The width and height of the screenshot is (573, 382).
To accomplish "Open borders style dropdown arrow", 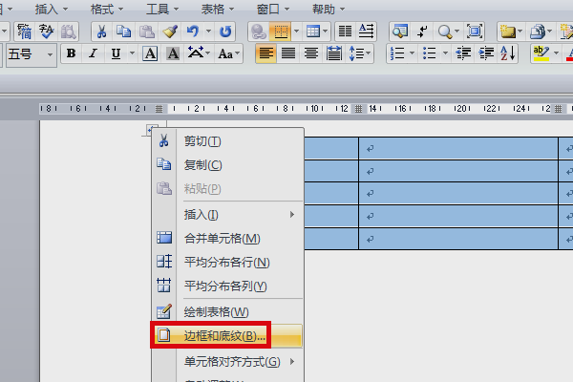I will coord(296,32).
